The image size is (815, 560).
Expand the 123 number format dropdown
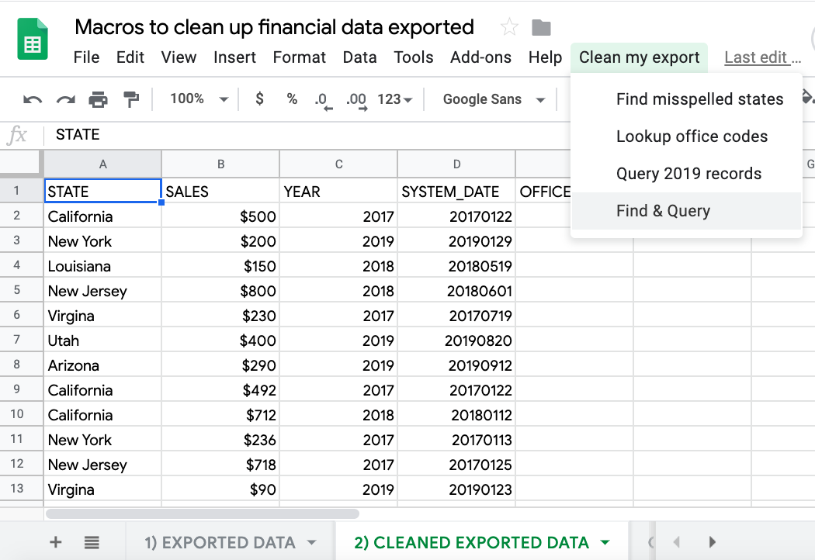(x=394, y=99)
